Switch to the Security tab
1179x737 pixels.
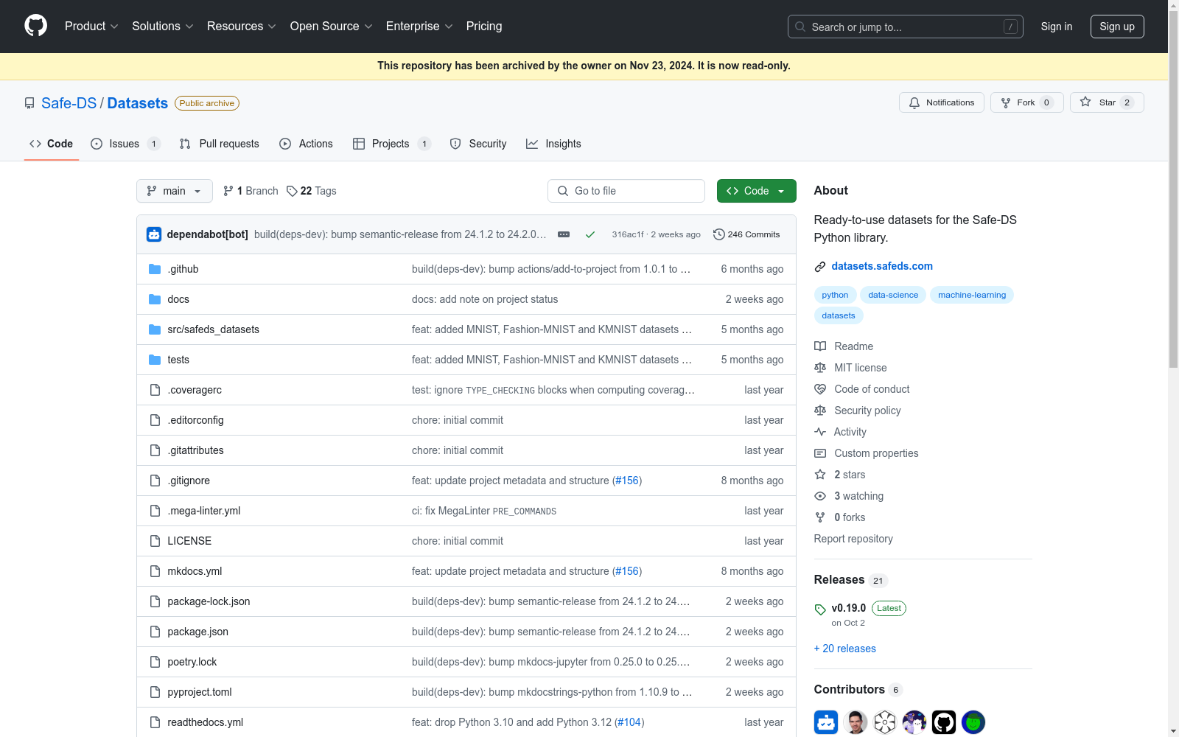478,144
